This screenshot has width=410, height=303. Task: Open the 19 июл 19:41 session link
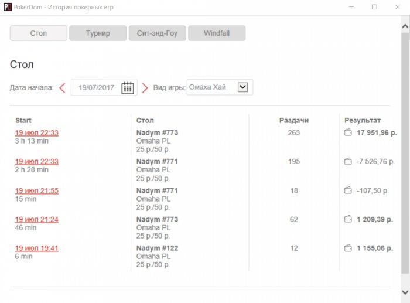(x=37, y=248)
